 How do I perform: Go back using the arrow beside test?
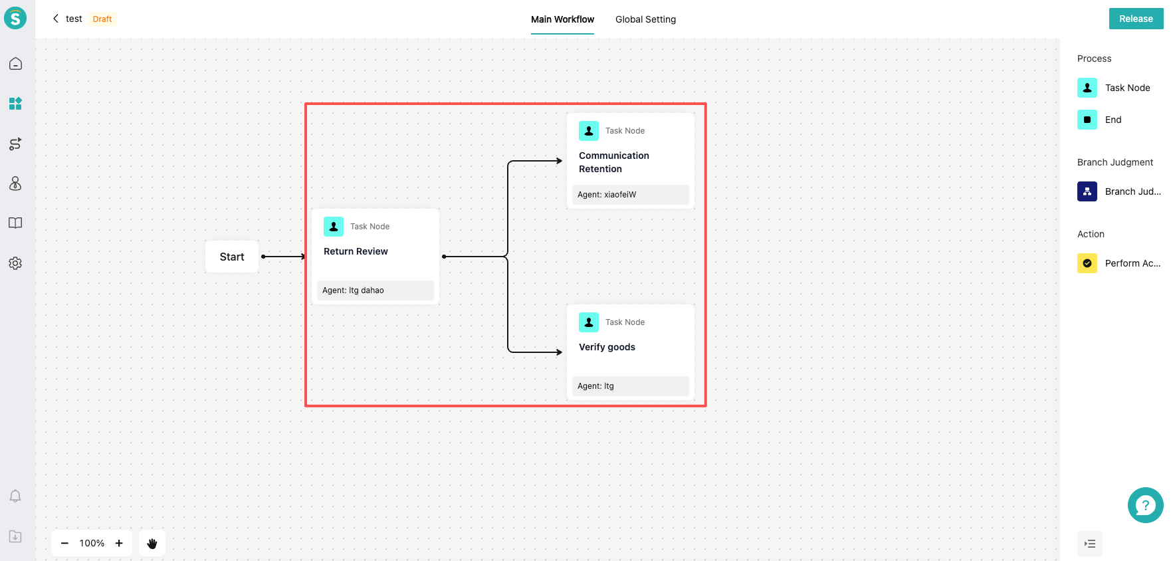(x=56, y=19)
